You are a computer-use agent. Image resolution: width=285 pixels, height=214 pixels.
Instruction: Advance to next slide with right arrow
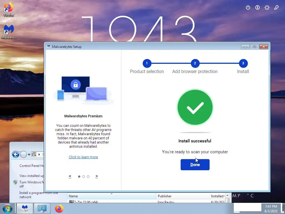[97, 176]
